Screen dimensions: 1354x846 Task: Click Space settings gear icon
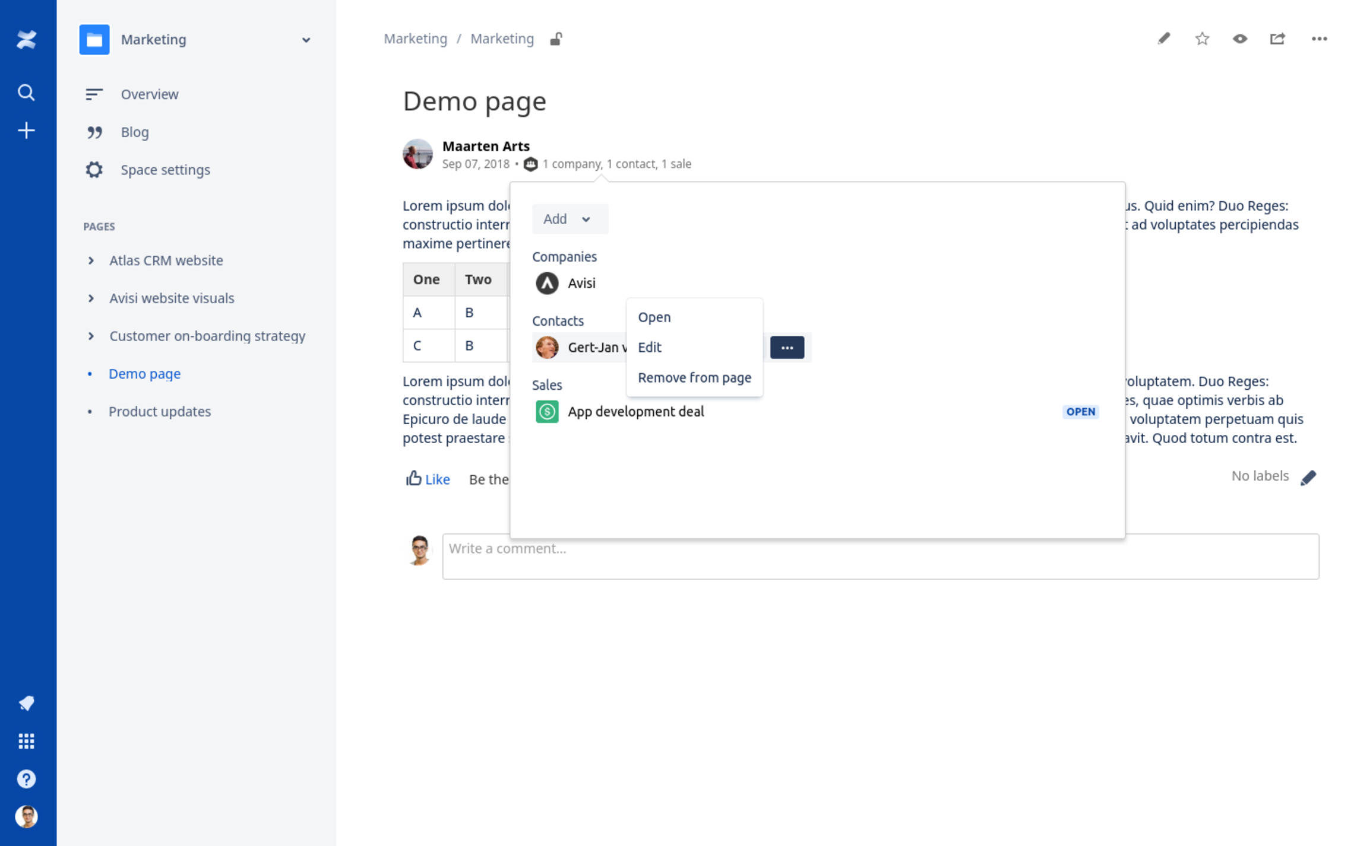pyautogui.click(x=94, y=170)
